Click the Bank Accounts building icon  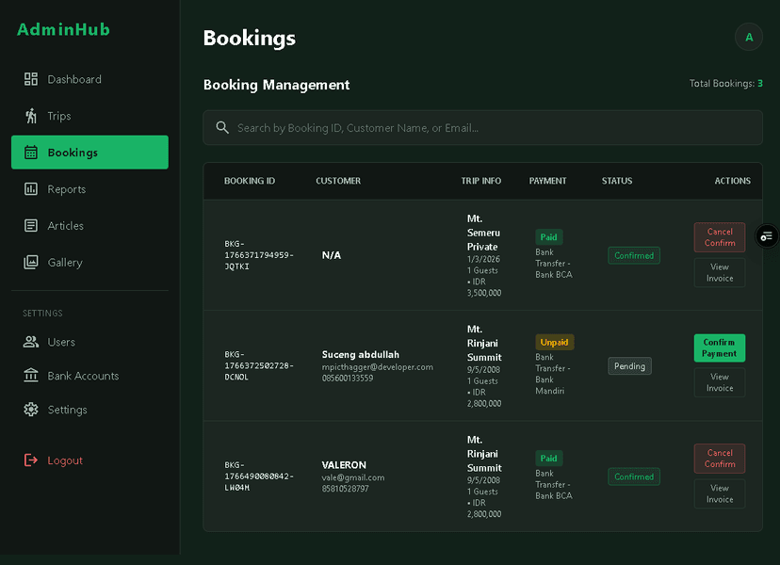click(x=31, y=376)
